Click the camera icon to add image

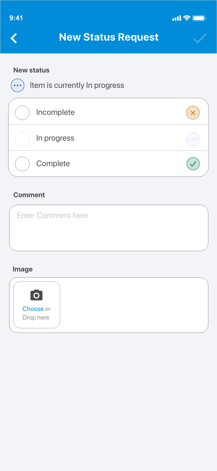pos(36,295)
